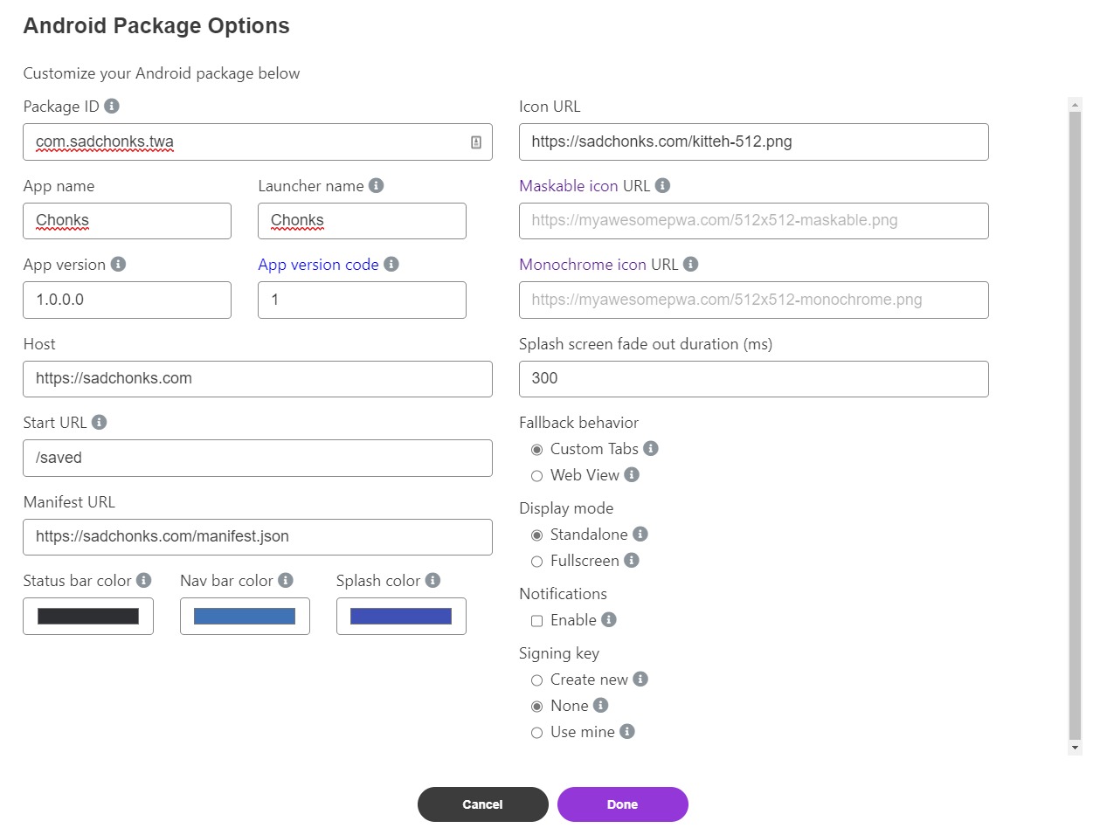Image resolution: width=1107 pixels, height=835 pixels.
Task: Open the Nav bar color picker
Action: (x=245, y=617)
